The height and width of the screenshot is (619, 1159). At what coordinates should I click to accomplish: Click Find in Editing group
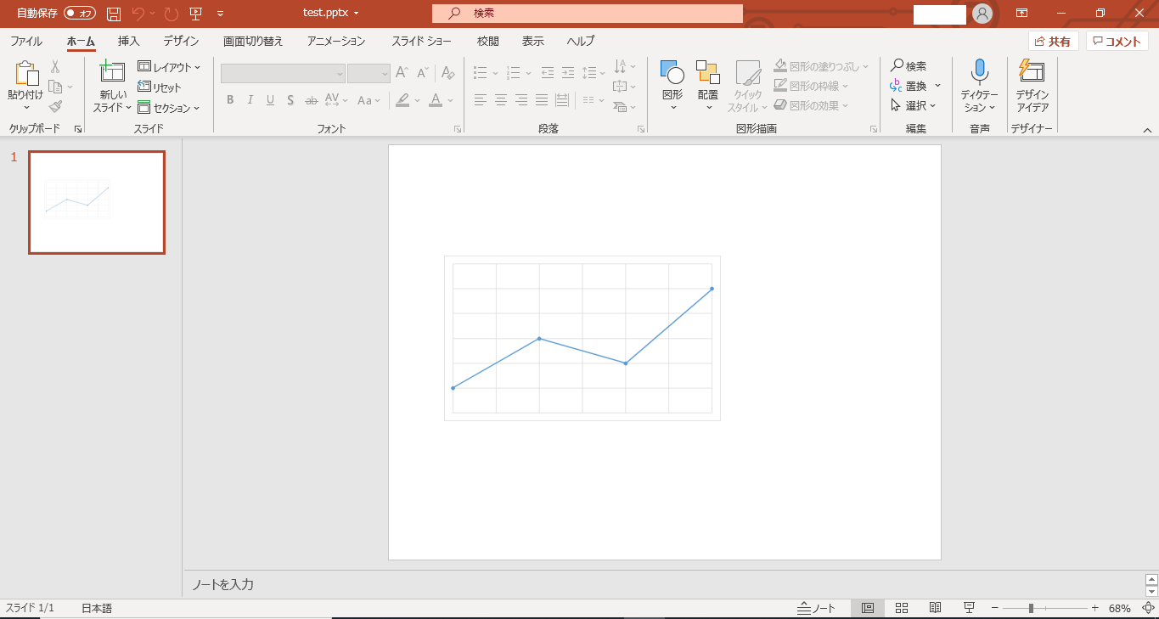(x=909, y=65)
